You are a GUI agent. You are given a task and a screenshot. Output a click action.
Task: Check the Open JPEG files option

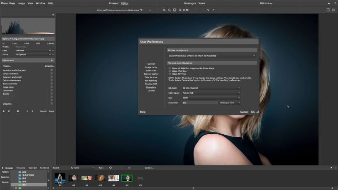pyautogui.click(x=170, y=71)
